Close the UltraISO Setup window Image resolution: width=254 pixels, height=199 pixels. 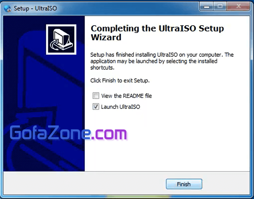pyautogui.click(x=238, y=7)
